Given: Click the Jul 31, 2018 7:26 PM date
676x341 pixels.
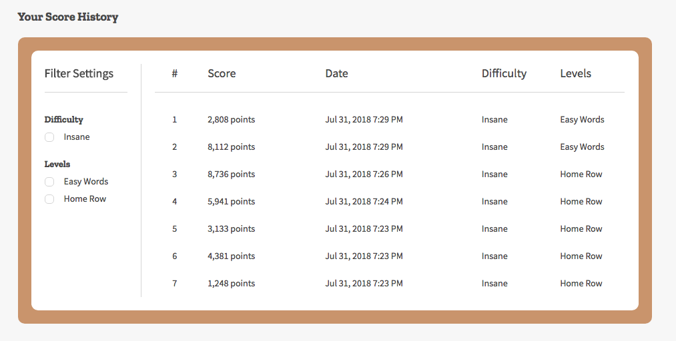Looking at the screenshot, I should point(364,174).
